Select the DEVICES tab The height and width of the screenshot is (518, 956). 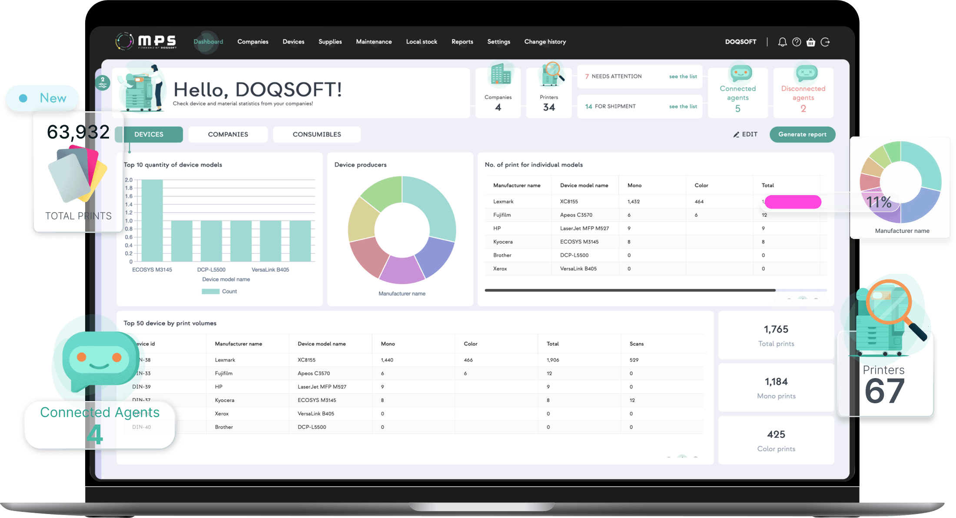[x=149, y=134]
